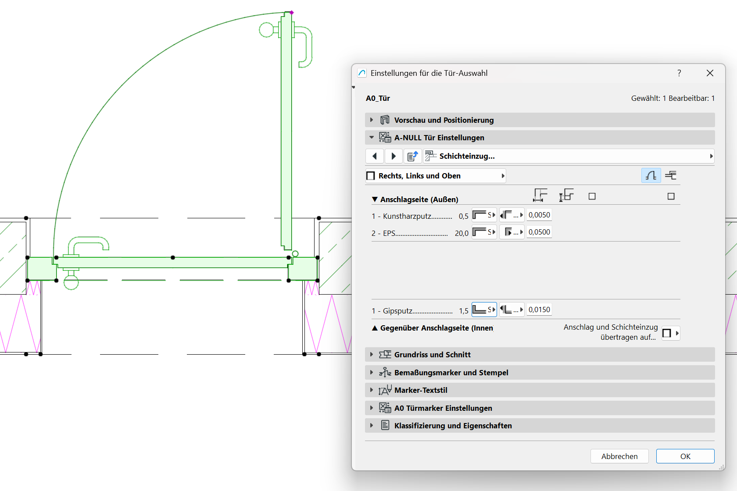Click the page list icon with blue arrow
This screenshot has width=737, height=491.
click(412, 156)
